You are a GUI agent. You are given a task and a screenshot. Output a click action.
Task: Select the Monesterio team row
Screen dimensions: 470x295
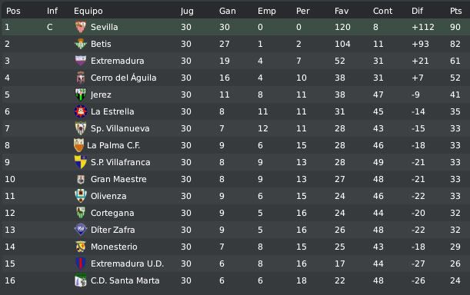coord(235,247)
